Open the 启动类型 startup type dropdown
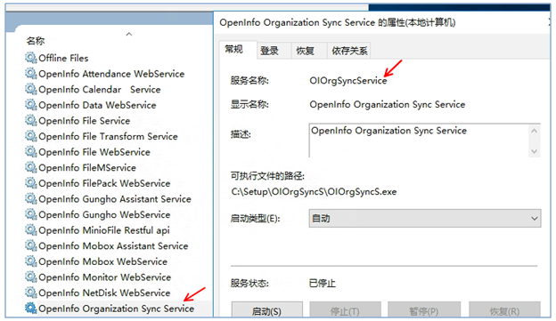This screenshot has width=556, height=321. 425,219
